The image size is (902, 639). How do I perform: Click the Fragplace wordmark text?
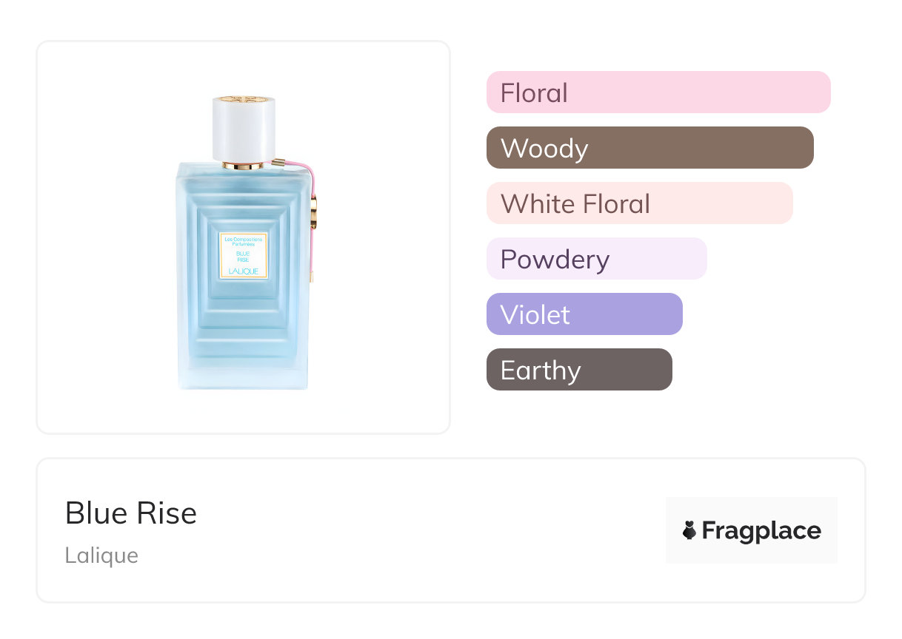[761, 531]
